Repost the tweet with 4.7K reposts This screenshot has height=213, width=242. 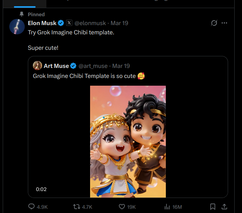point(76,207)
